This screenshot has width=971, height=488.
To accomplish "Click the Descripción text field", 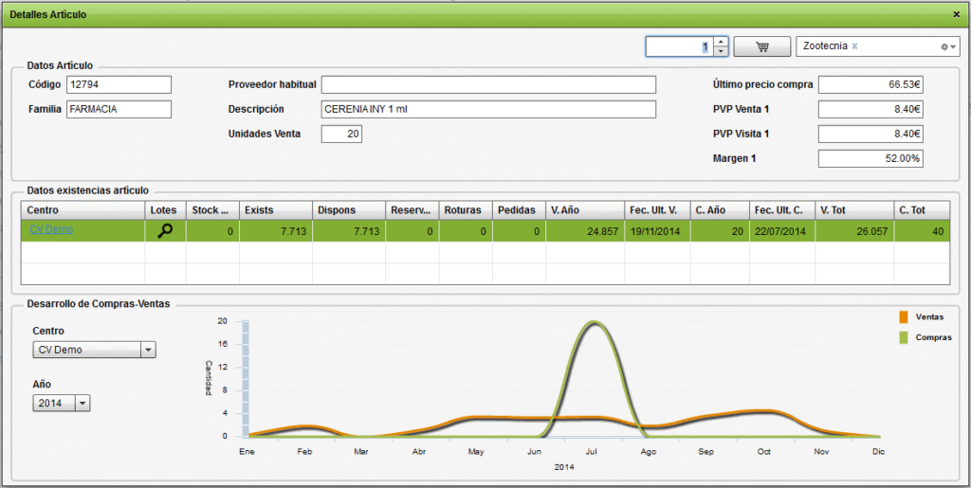I will pos(488,109).
